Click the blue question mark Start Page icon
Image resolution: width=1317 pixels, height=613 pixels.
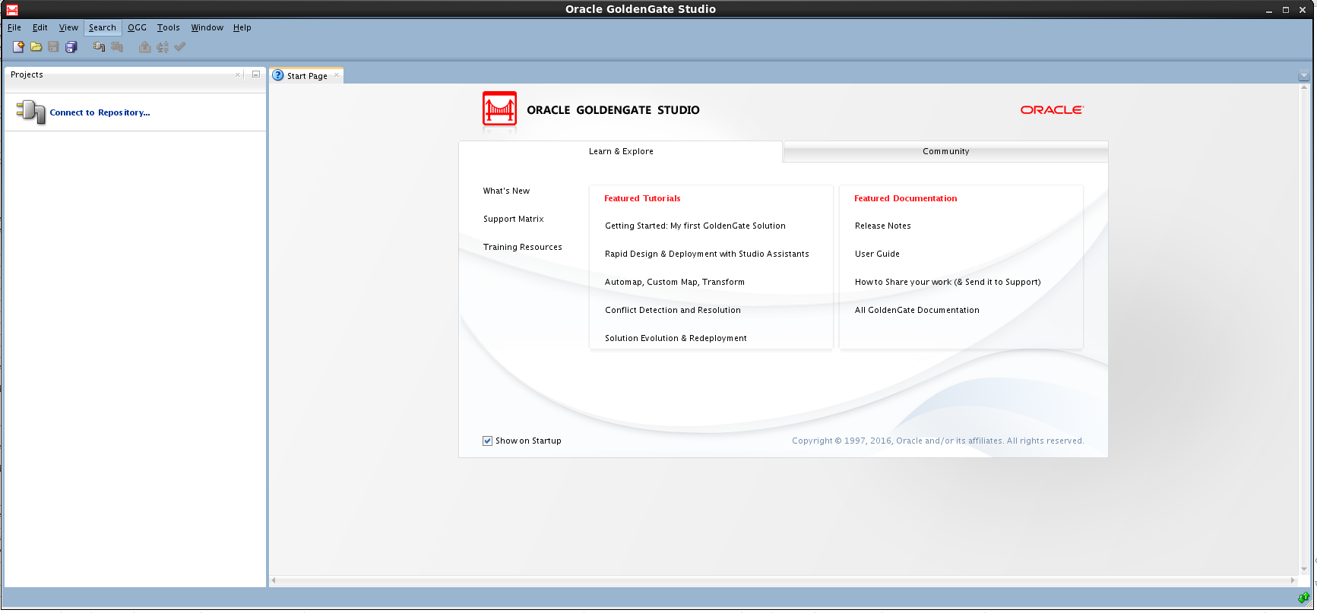[278, 75]
